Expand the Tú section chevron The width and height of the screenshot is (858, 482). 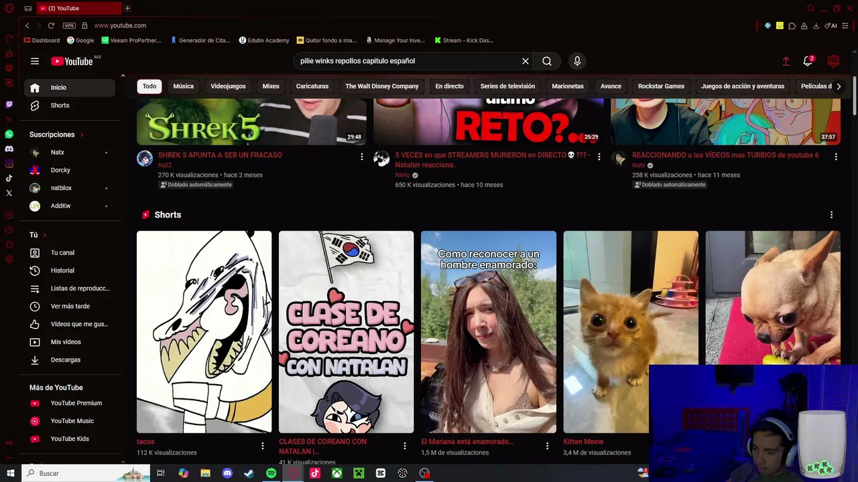pos(45,235)
